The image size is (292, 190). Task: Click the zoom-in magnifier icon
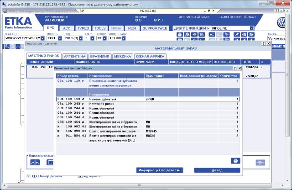tap(7, 46)
